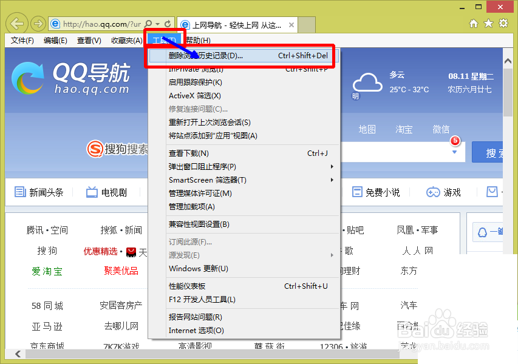Viewport: 518px width, 364px height.
Task: Click the Sogou 搜狗搜索 logo icon
Action: point(95,149)
